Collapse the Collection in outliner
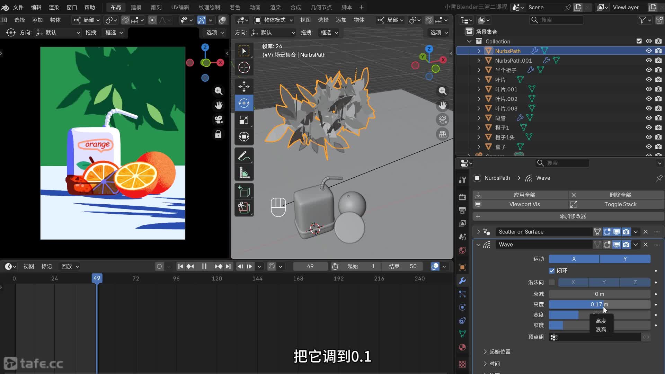The width and height of the screenshot is (665, 374). 469,41
